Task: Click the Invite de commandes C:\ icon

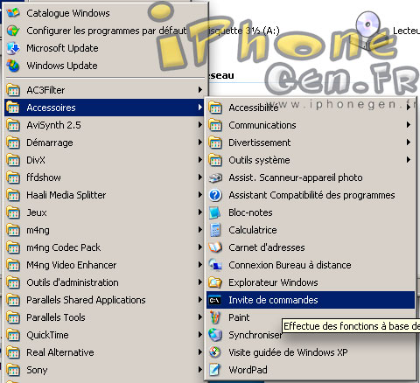Action: pos(215,300)
